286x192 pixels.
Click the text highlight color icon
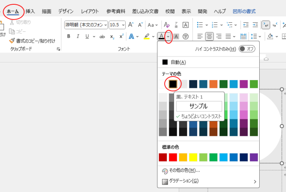[x=147, y=37]
